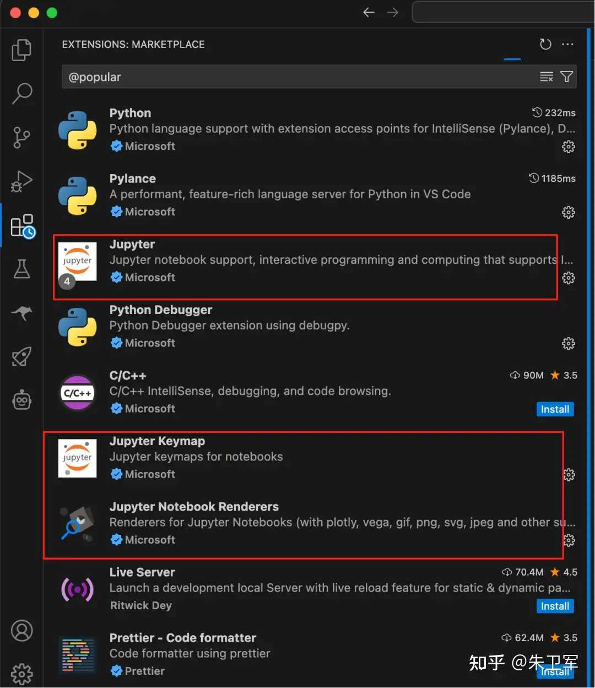Open the Accounts menu icon
Viewport: 595px width, 688px height.
(22, 631)
